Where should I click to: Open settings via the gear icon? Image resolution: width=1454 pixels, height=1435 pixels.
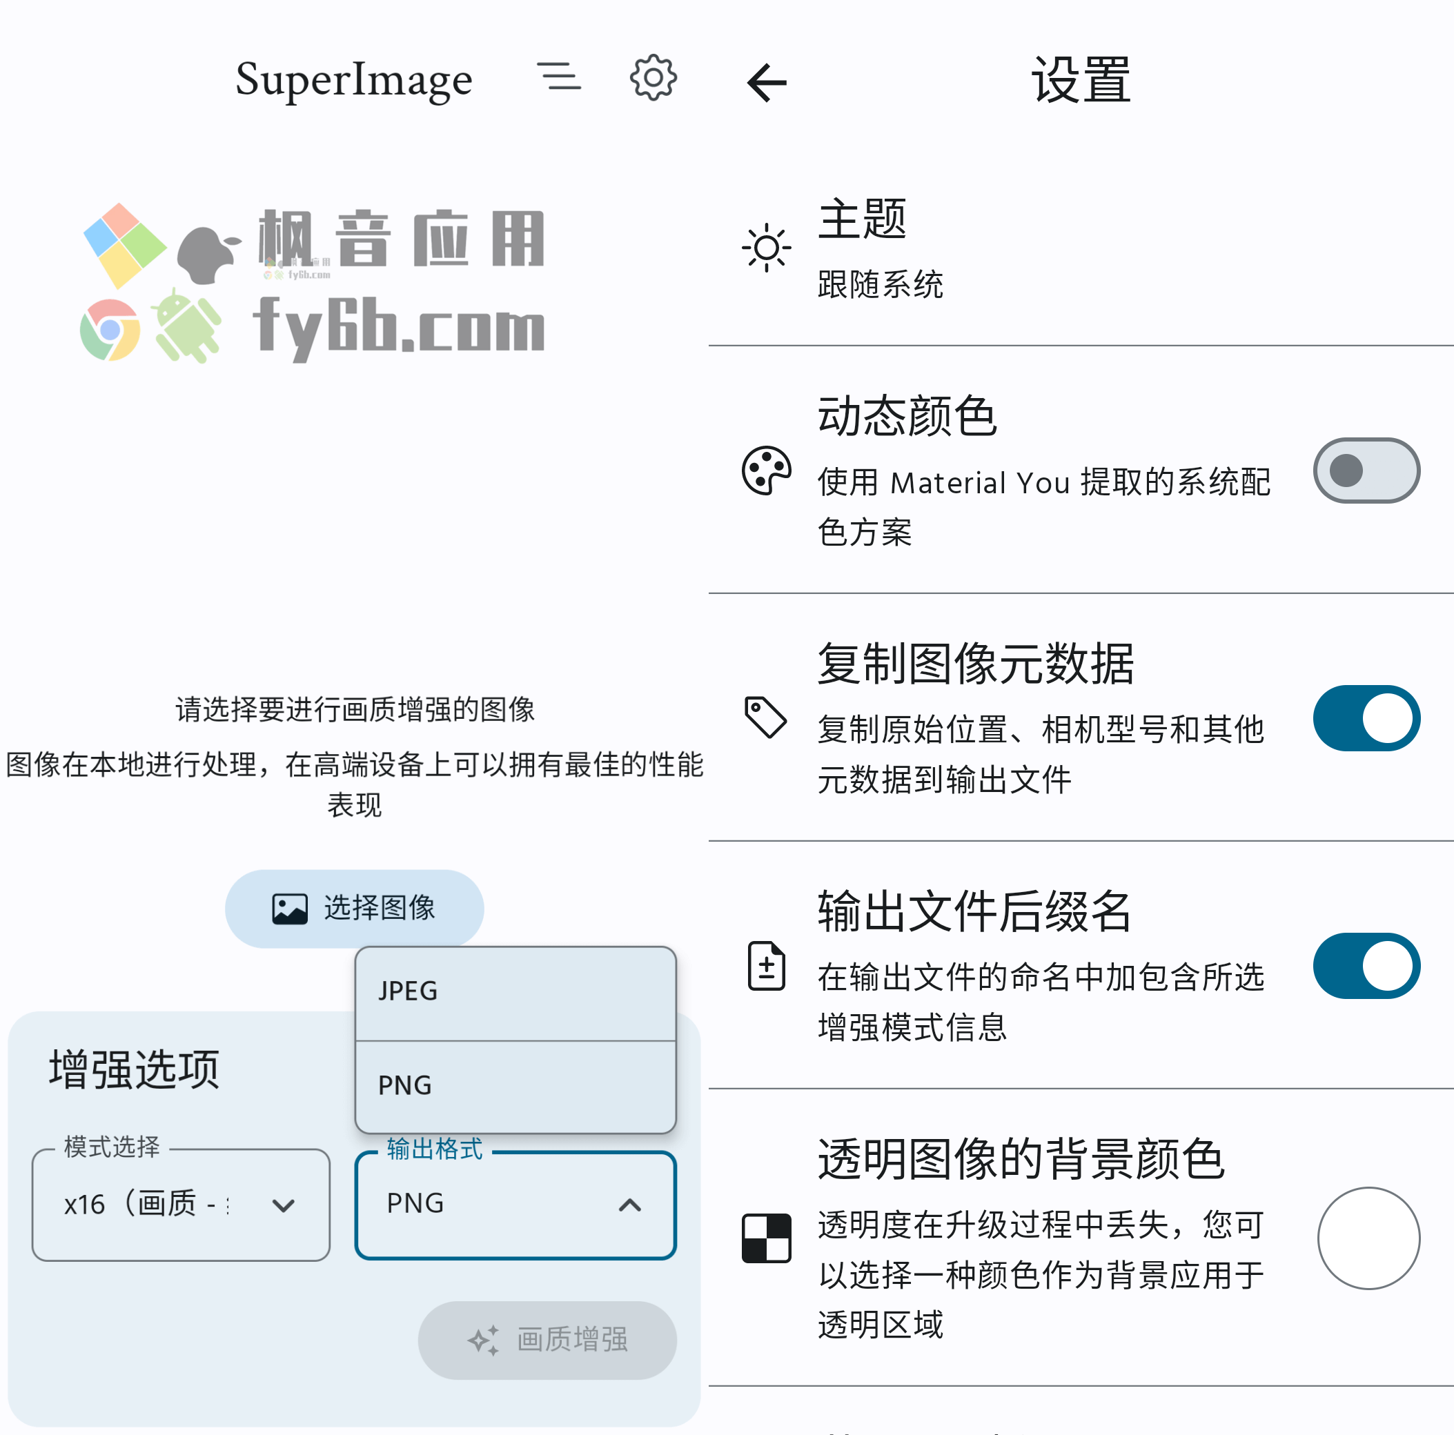653,77
